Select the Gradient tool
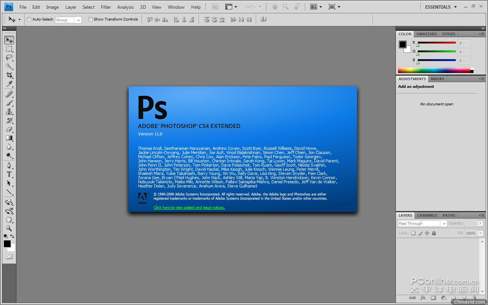This screenshot has height=305, width=488. coord(9,138)
